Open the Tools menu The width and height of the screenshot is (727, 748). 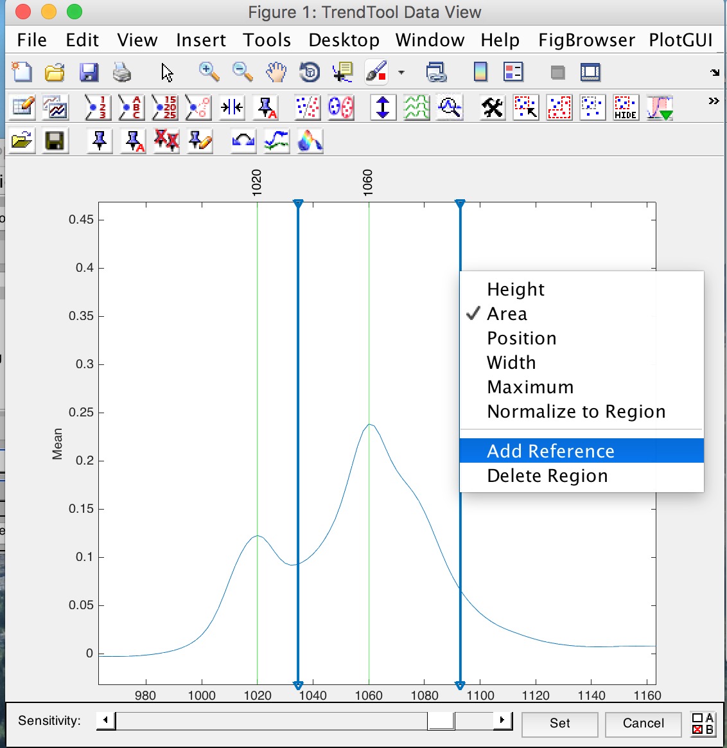coord(267,40)
